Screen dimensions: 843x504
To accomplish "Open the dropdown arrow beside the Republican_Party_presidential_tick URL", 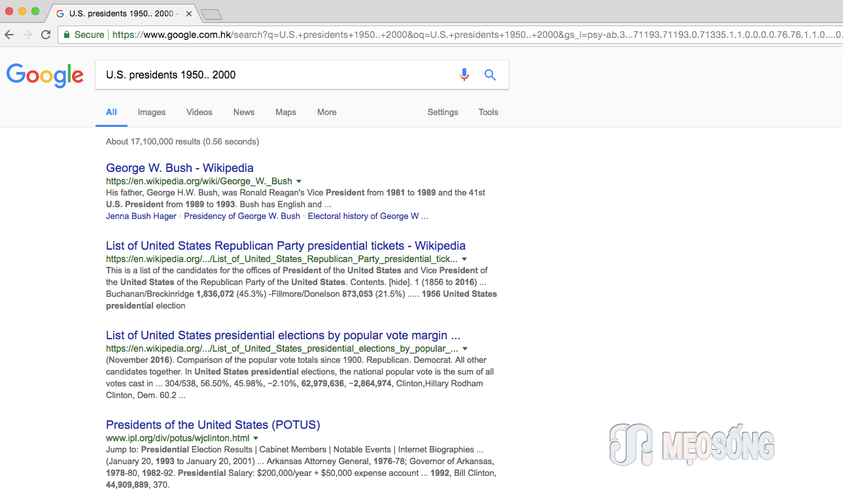I will 464,259.
